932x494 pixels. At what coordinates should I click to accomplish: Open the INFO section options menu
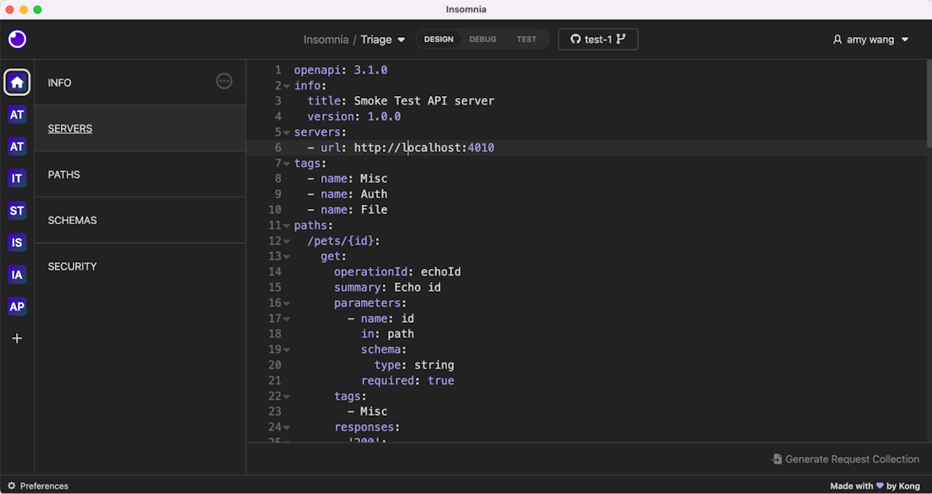[224, 81]
